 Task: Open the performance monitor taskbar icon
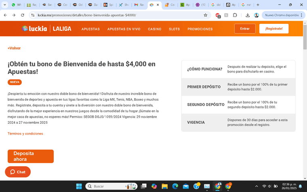pyautogui.click(x=207, y=186)
